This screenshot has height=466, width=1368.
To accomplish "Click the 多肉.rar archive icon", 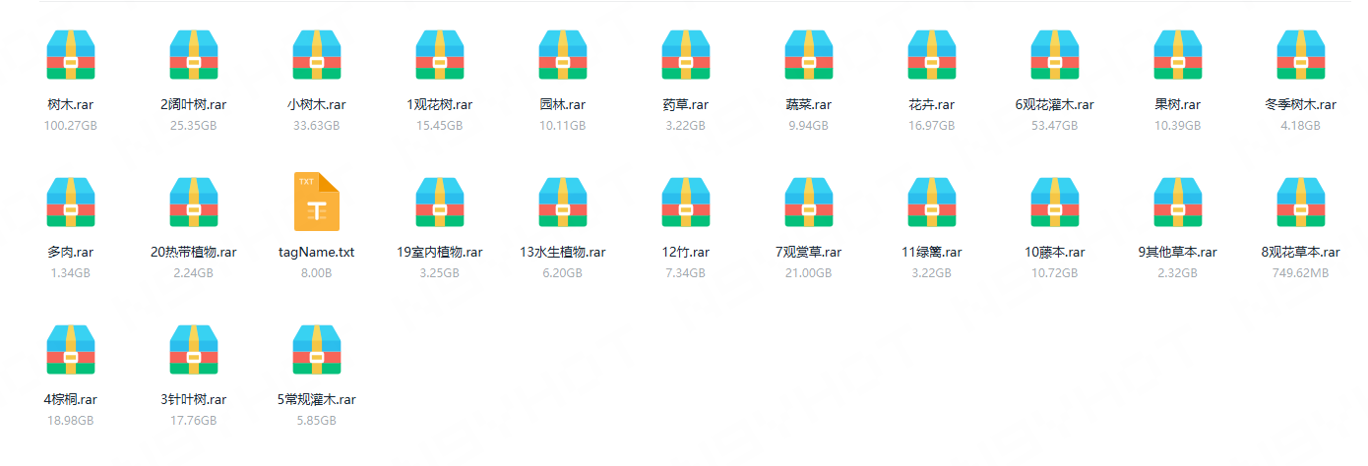I will (x=71, y=202).
